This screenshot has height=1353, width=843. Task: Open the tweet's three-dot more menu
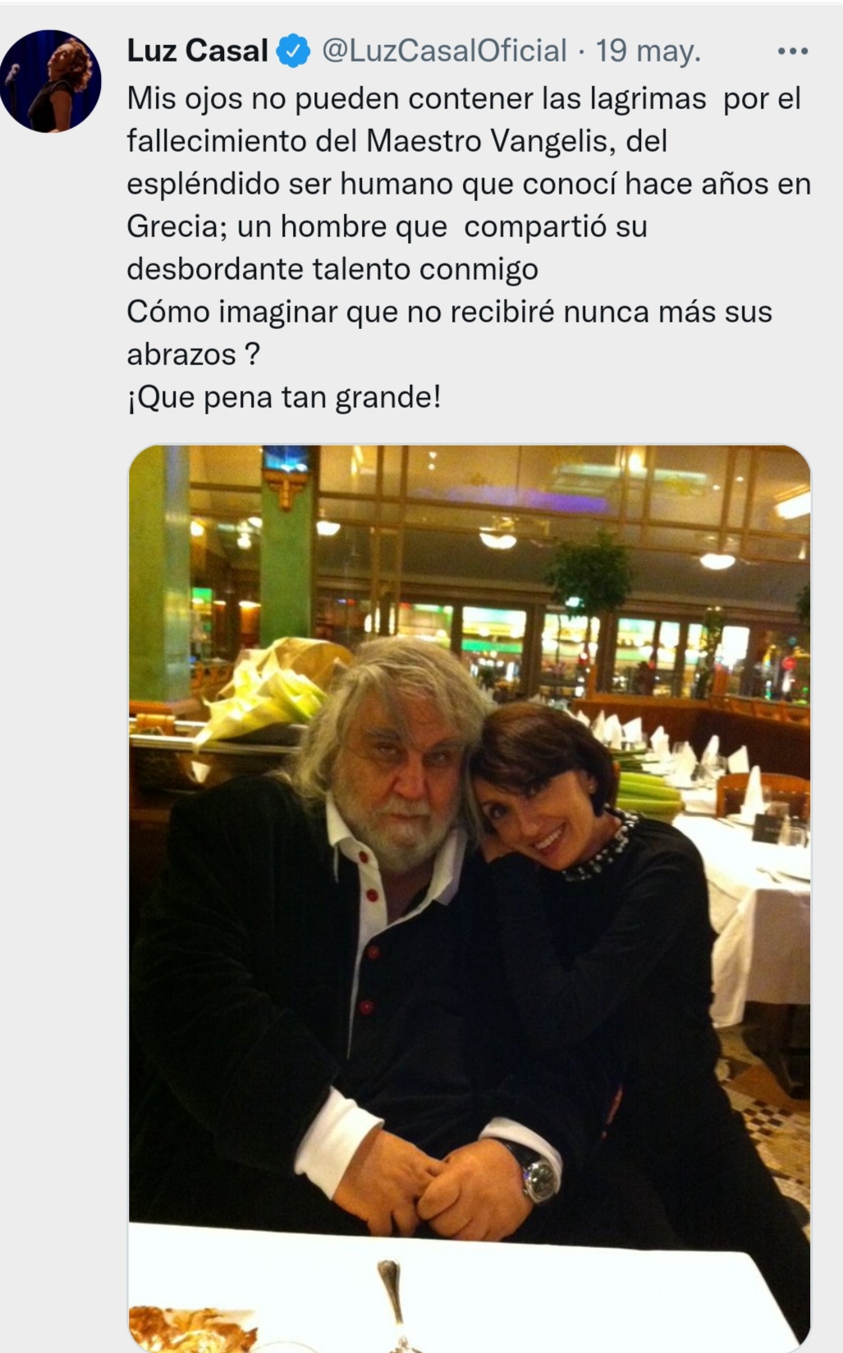click(x=792, y=51)
